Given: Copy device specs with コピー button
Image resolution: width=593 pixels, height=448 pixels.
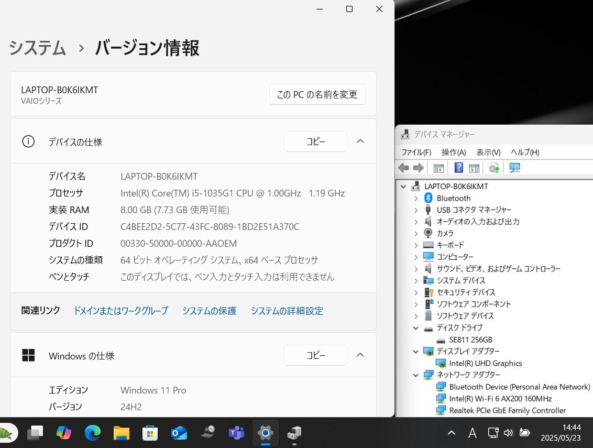Looking at the screenshot, I should (x=315, y=141).
